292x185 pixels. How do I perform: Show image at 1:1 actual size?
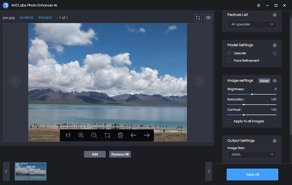(68, 135)
